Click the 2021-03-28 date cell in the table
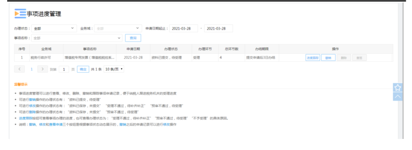412x150 pixels. [133, 58]
